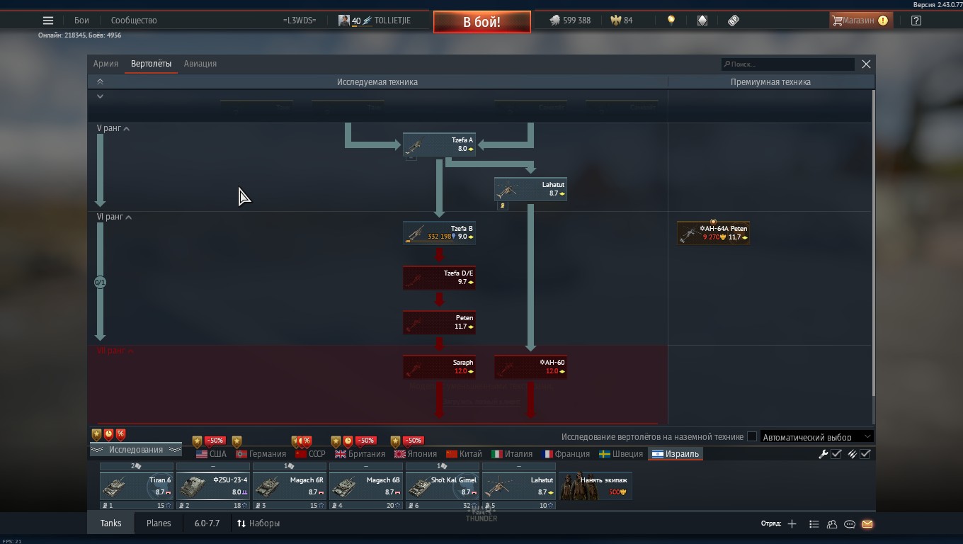Select the Израиль nation tab
963x544 pixels.
676,454
